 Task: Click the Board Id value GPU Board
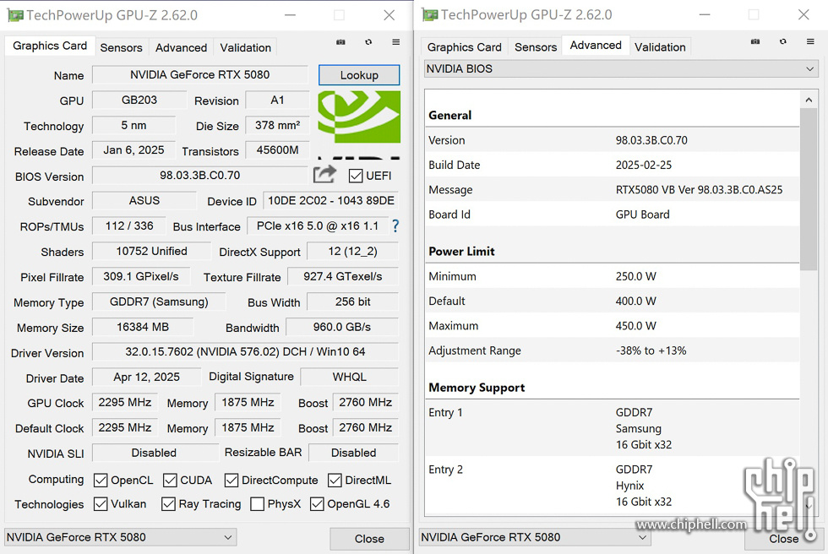[x=643, y=215]
